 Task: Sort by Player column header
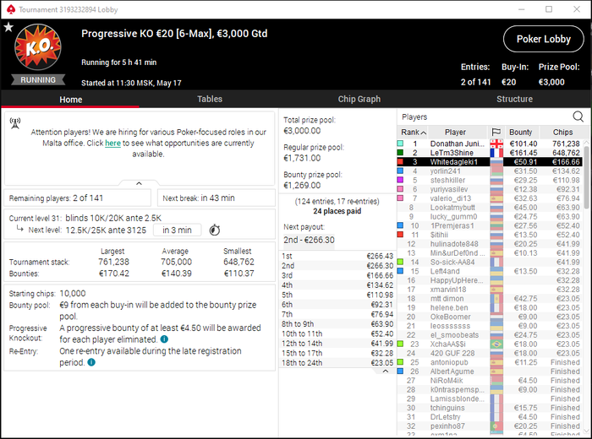pos(455,133)
